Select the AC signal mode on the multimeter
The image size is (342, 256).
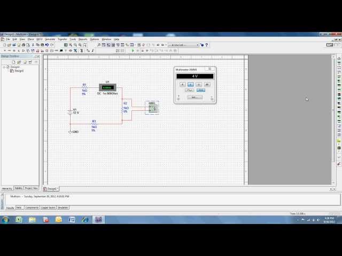[x=189, y=90]
